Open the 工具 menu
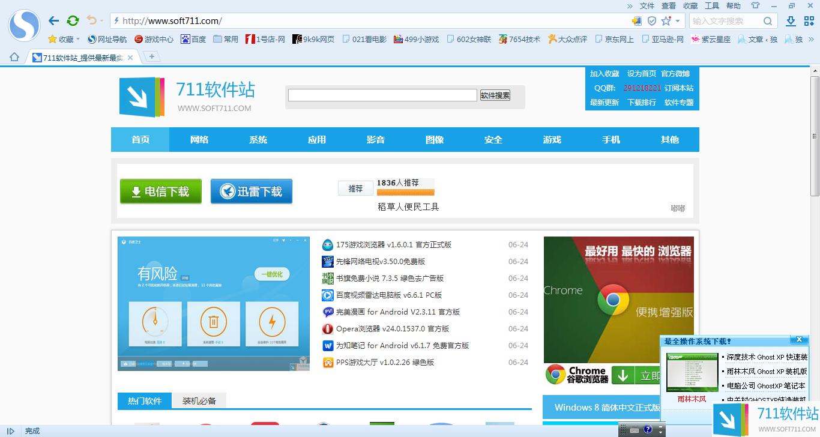This screenshot has width=820, height=437. point(712,5)
